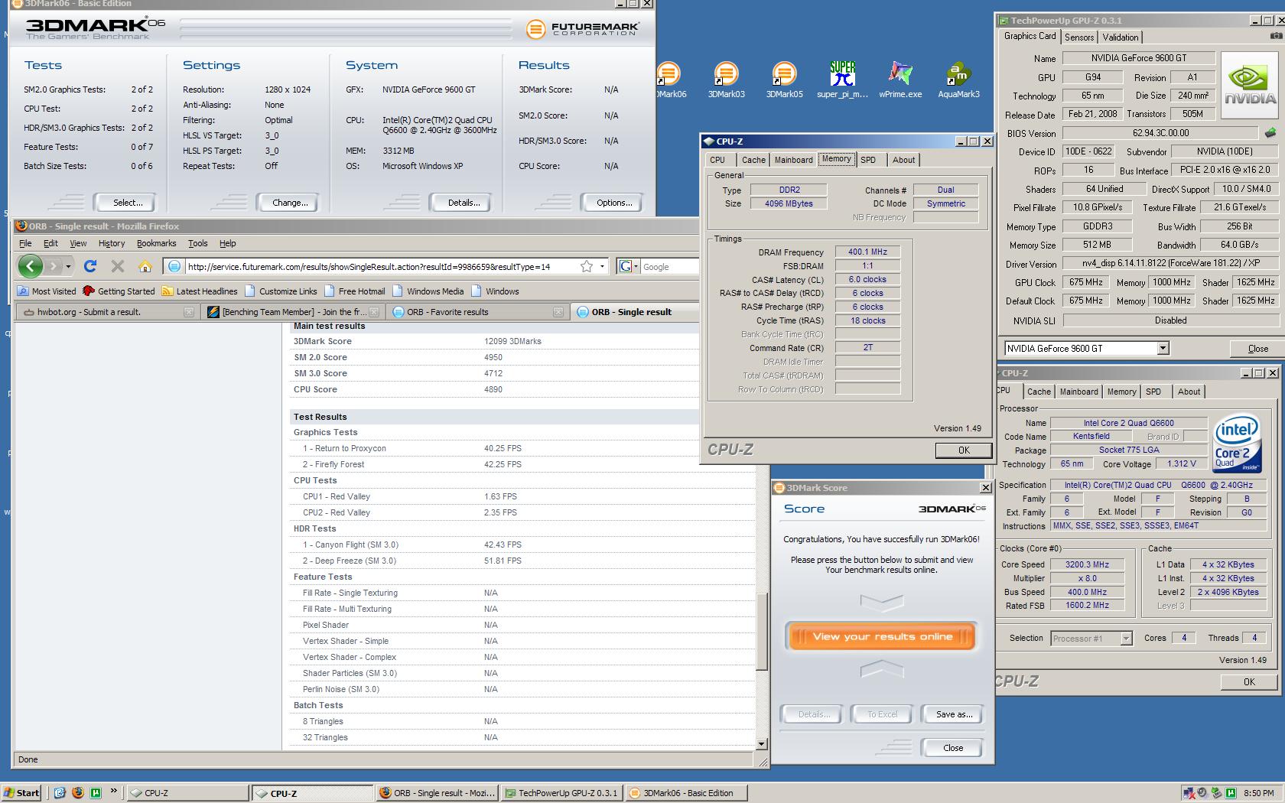Image resolution: width=1285 pixels, height=803 pixels.
Task: Open About tab in lower CPU-Z window
Action: [1189, 392]
